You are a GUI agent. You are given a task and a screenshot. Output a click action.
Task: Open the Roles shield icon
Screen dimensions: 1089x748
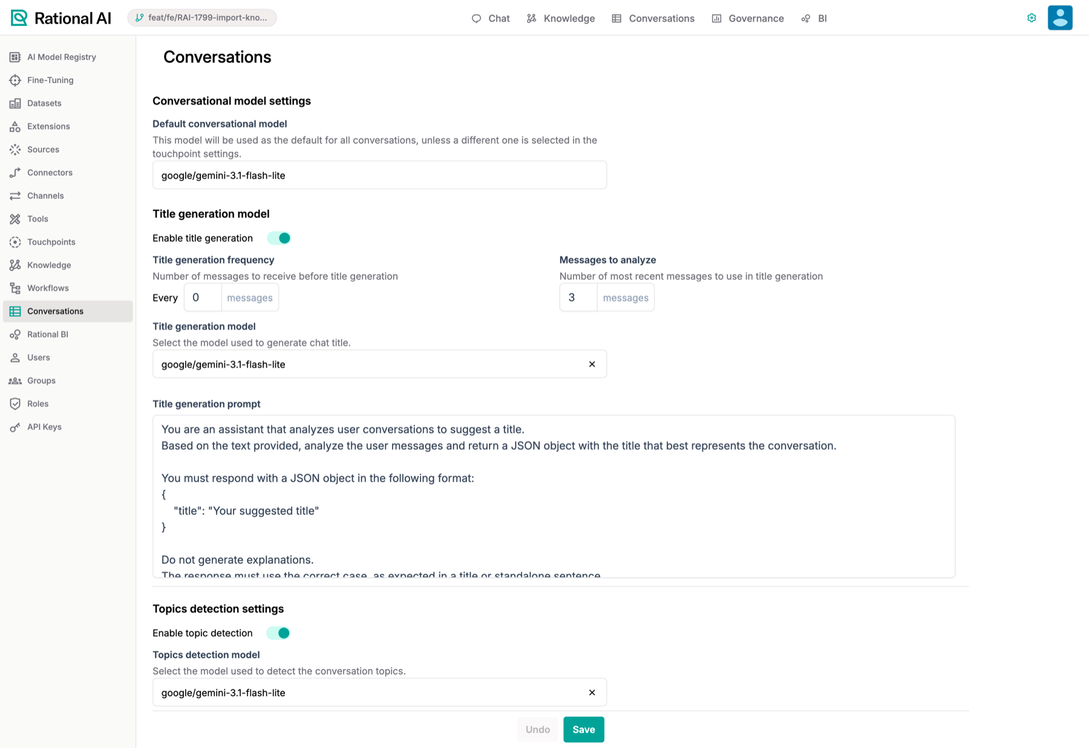pos(15,404)
